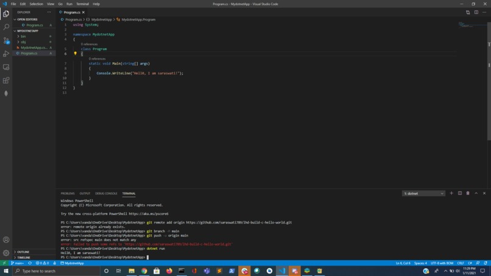Open the Remote Explorer view
Viewport: 491px width, 276px height.
(x=6, y=67)
